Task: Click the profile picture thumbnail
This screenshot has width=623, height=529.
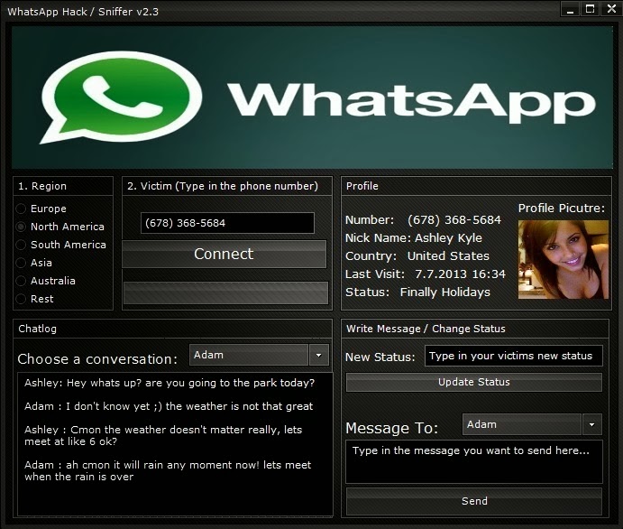Action: pyautogui.click(x=563, y=259)
